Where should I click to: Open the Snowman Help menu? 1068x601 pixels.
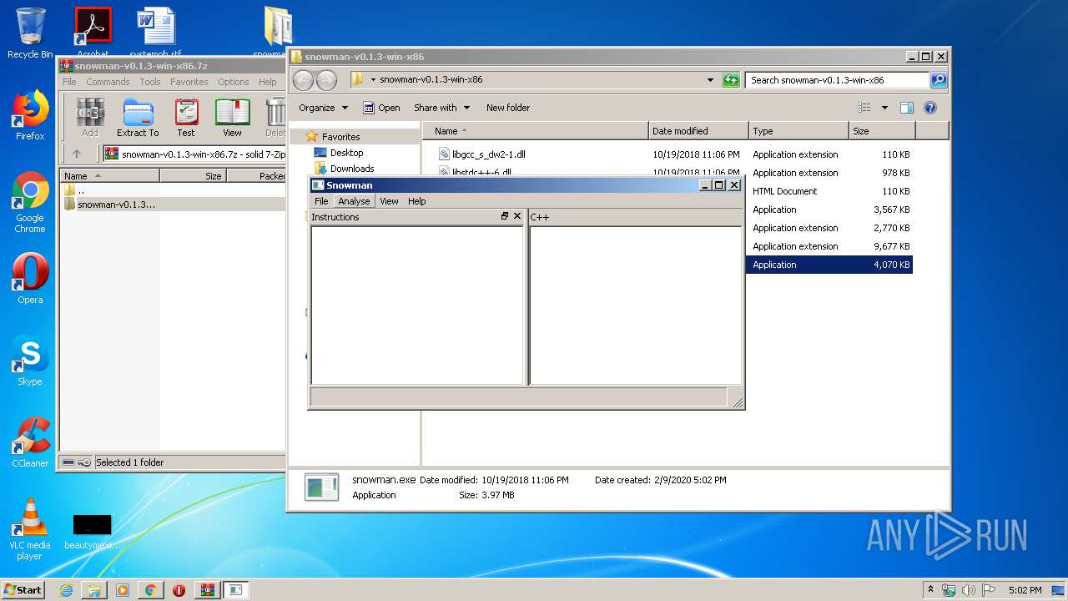(417, 201)
